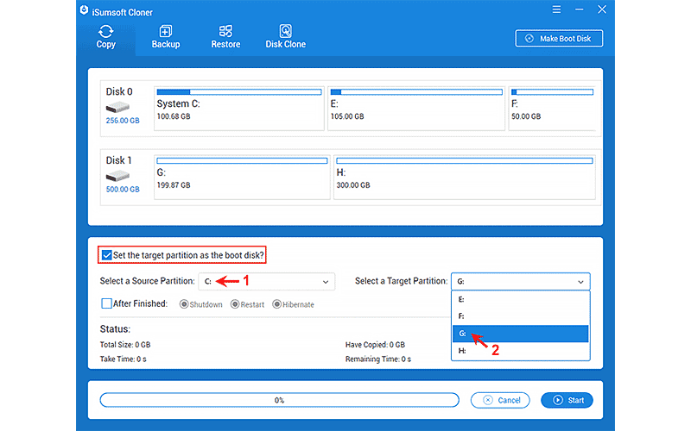Viewport: 691px width, 431px height.
Task: Close the iSumsoft Cloner window
Action: point(602,9)
